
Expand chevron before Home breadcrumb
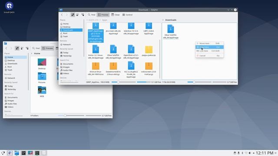pos(32,53)
